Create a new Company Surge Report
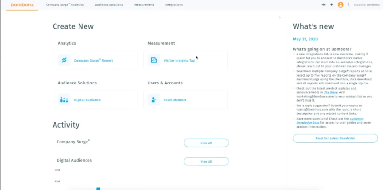Image resolution: width=383 pixels, height=190 pixels. coord(94,60)
